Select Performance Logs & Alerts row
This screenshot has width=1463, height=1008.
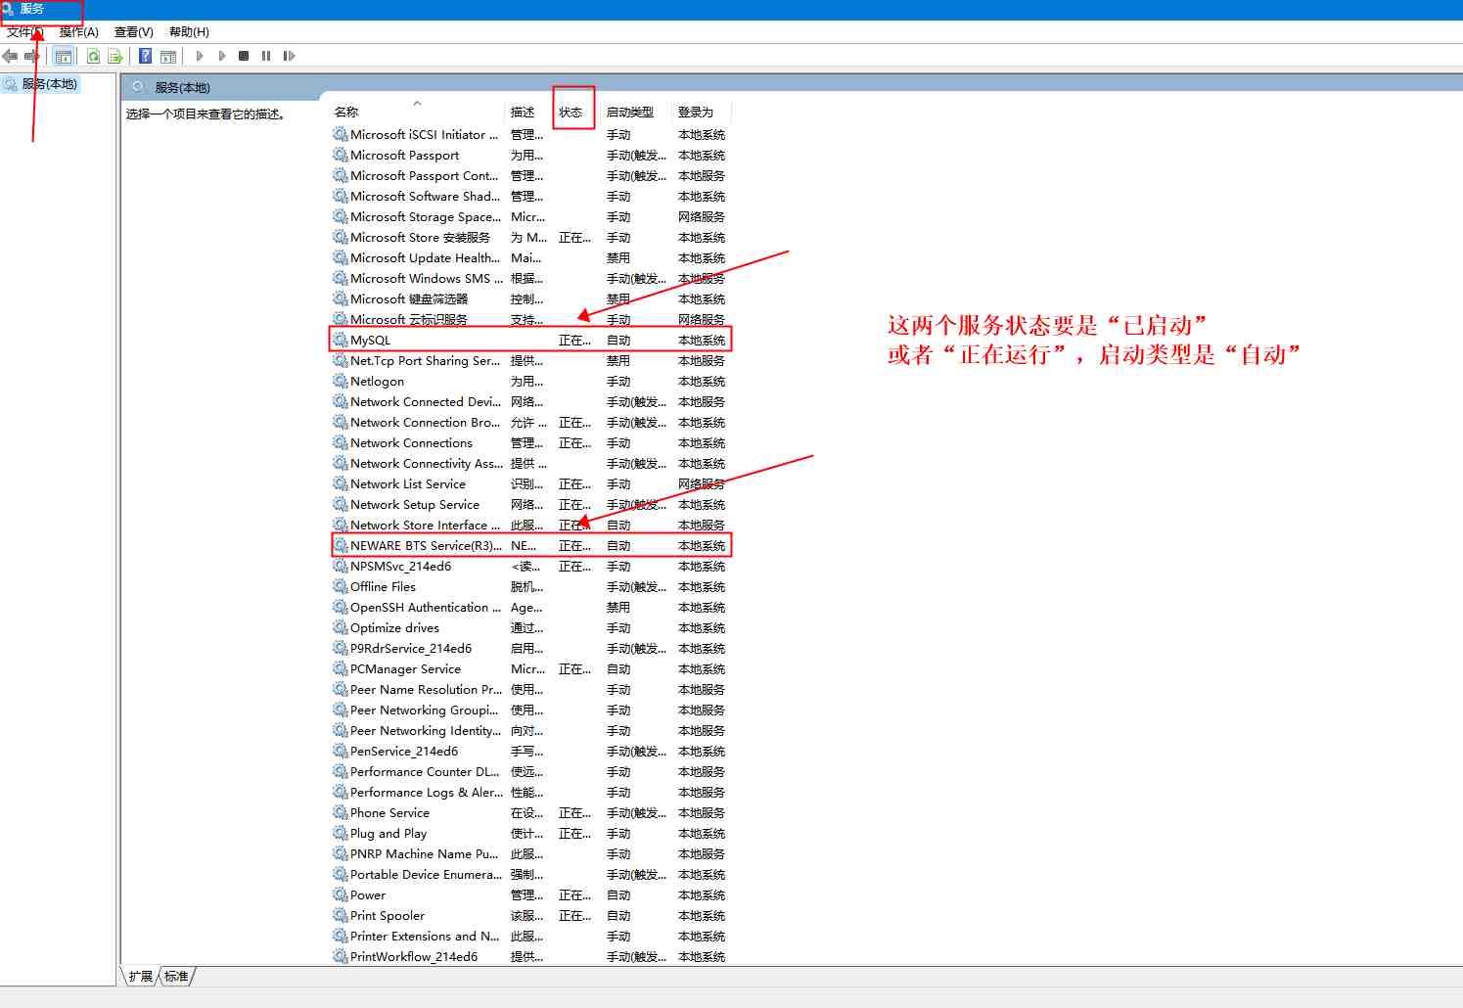click(x=529, y=792)
